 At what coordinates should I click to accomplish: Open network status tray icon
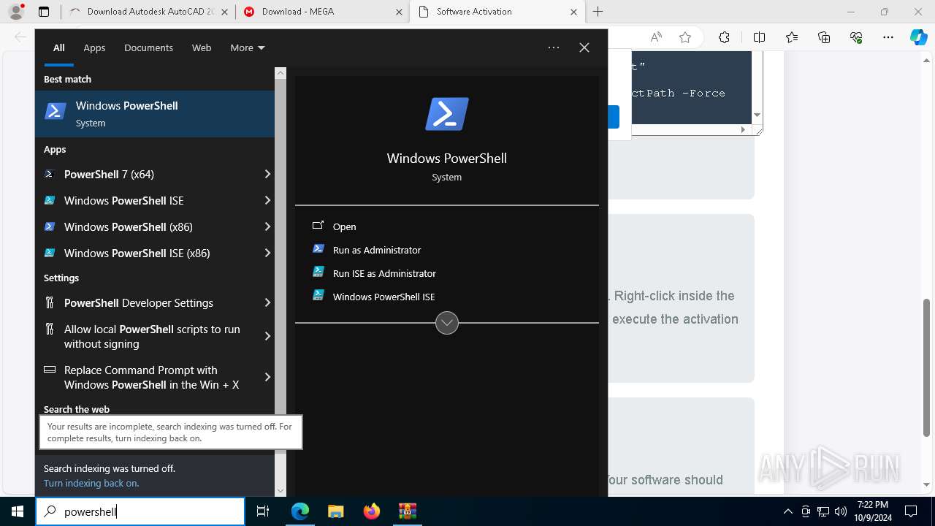click(x=823, y=511)
